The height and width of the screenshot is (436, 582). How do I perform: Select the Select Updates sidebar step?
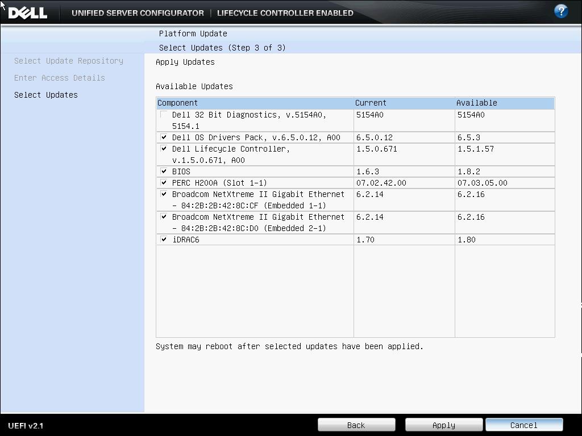[x=46, y=95]
